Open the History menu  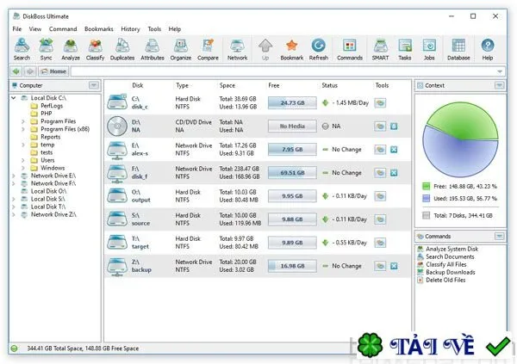[x=130, y=29]
